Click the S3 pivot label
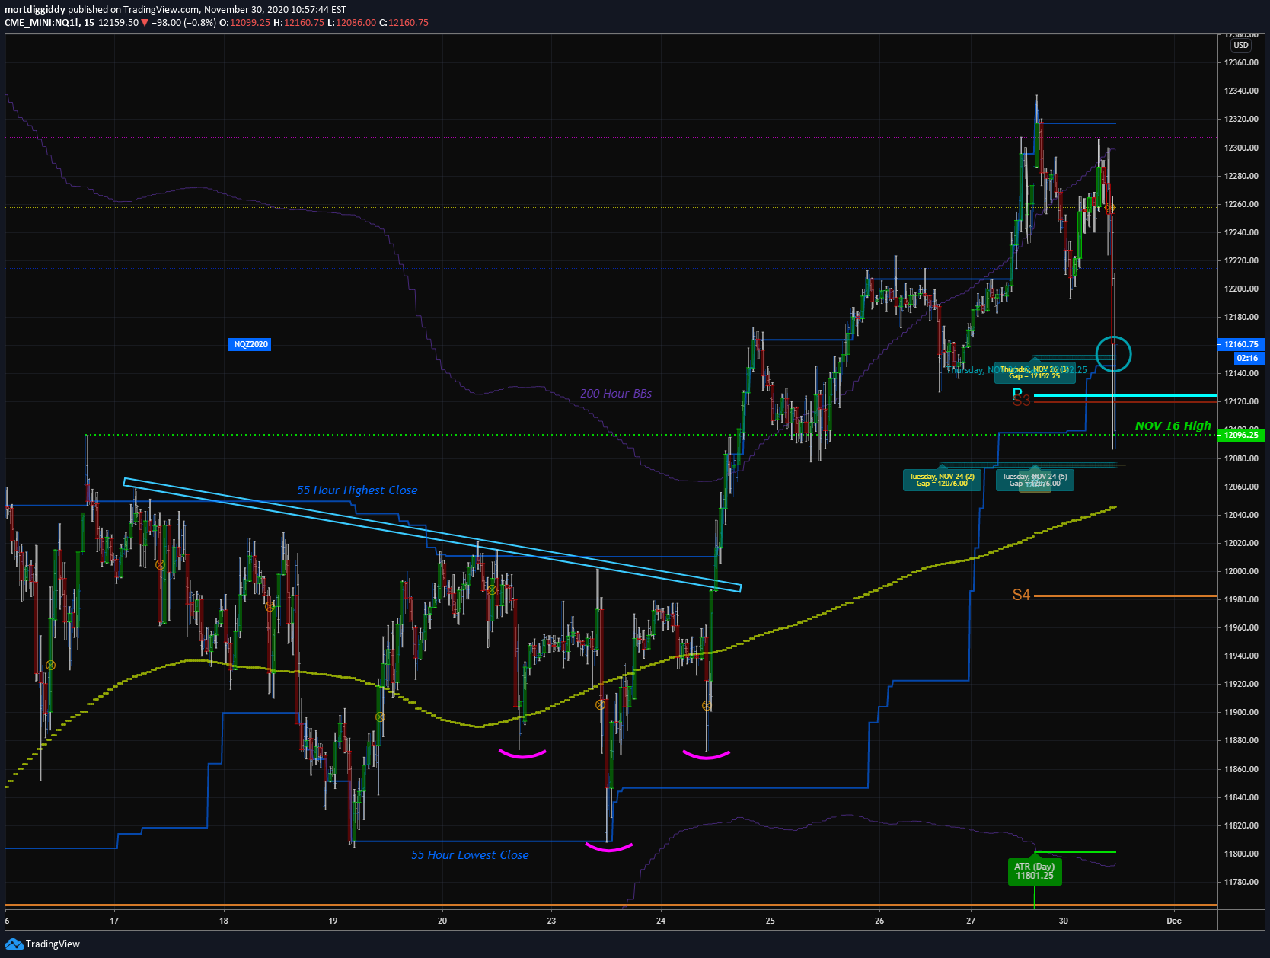 (x=1022, y=401)
